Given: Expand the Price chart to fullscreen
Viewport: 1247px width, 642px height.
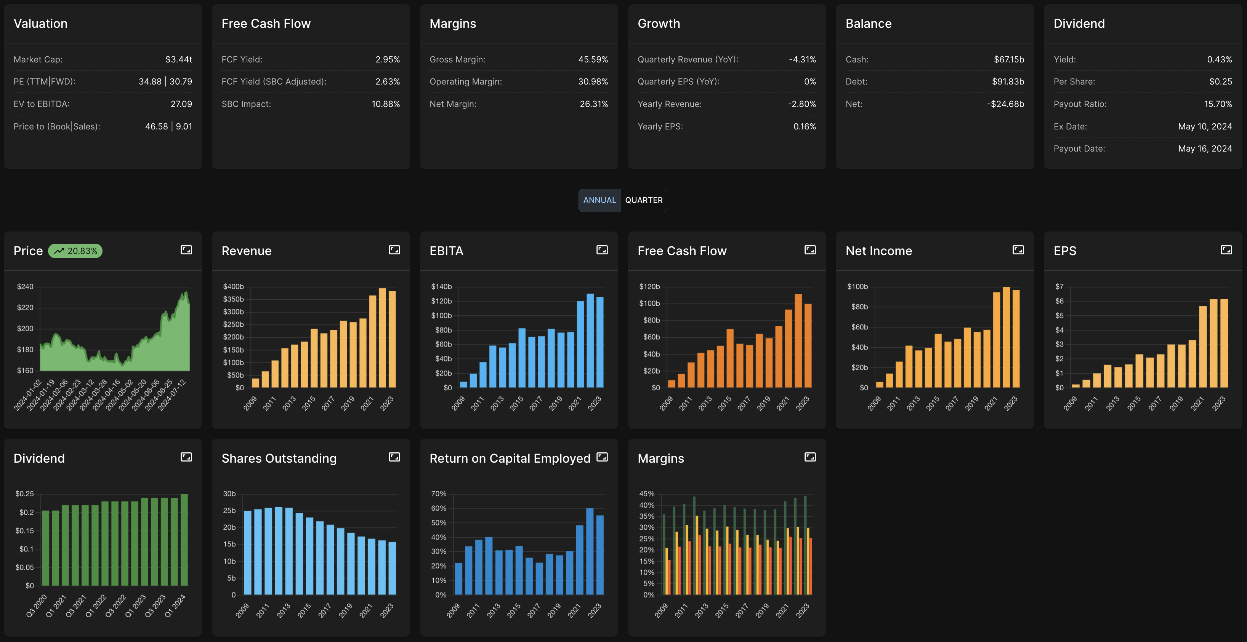Looking at the screenshot, I should (x=186, y=250).
